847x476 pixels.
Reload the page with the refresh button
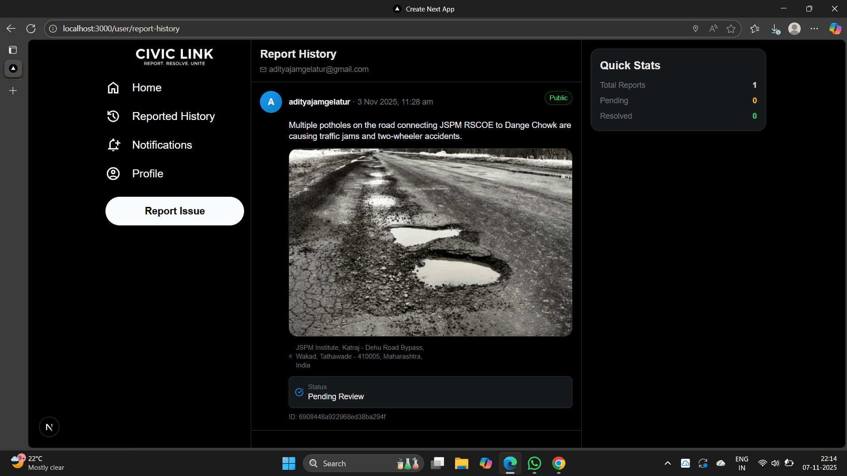click(30, 28)
